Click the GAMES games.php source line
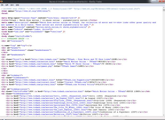165x120 pixels. [47, 66]
